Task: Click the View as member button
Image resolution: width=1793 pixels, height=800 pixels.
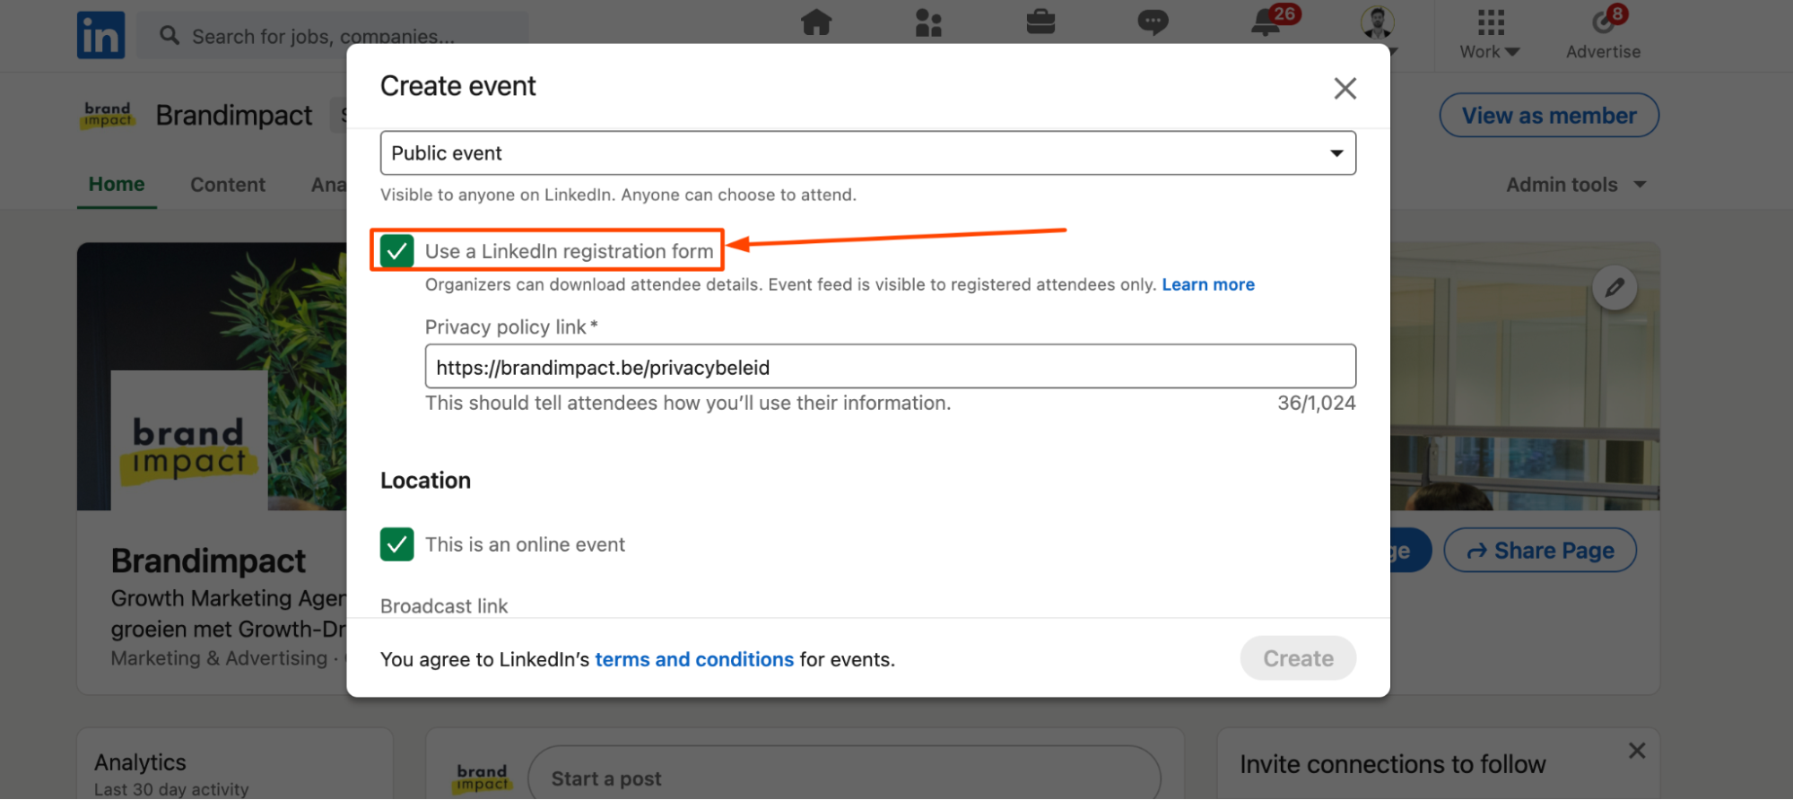Action: click(1549, 116)
